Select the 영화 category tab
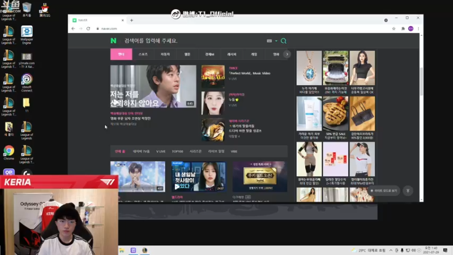 pyautogui.click(x=276, y=54)
